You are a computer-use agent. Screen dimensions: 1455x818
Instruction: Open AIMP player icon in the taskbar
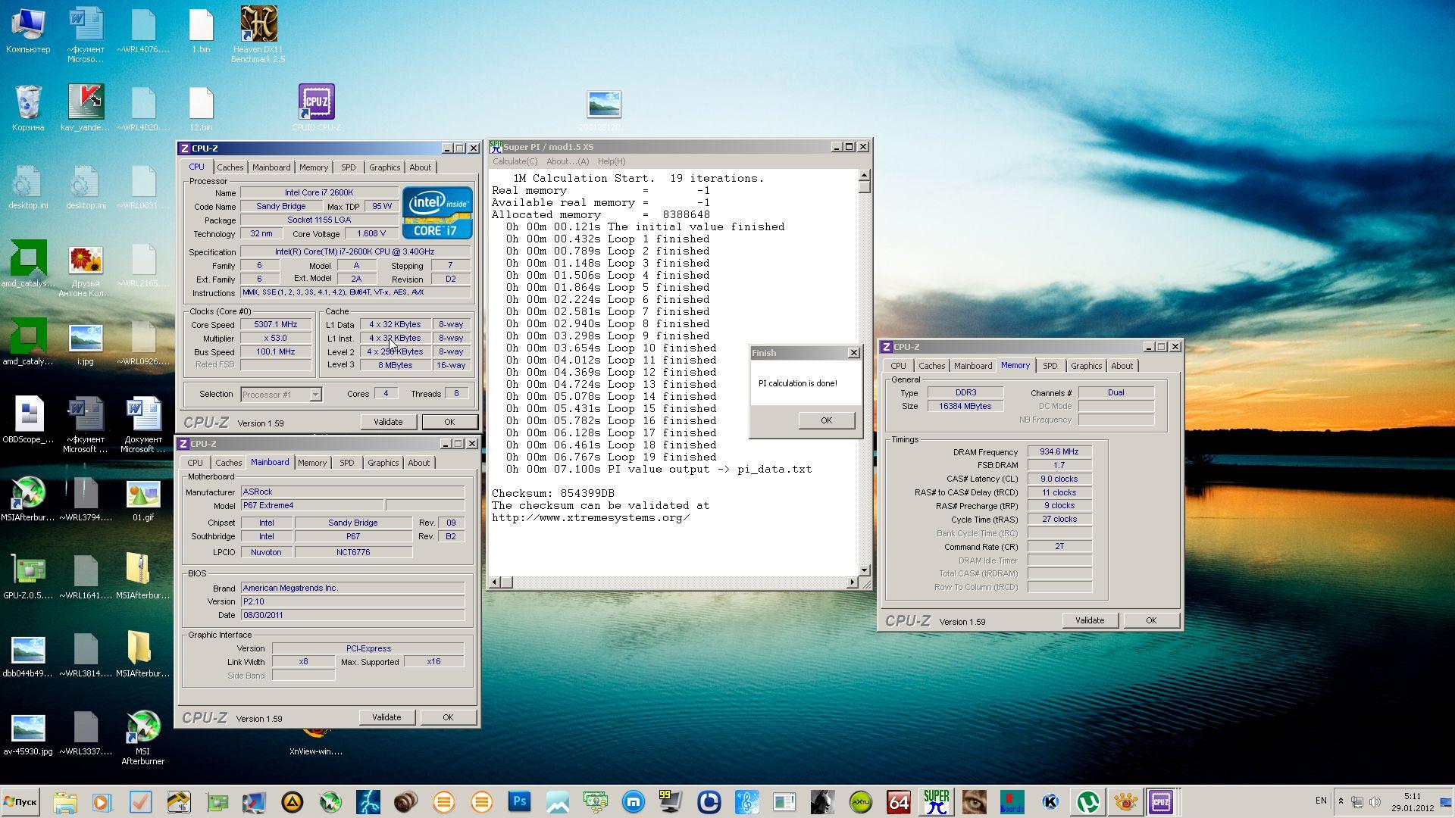(292, 802)
